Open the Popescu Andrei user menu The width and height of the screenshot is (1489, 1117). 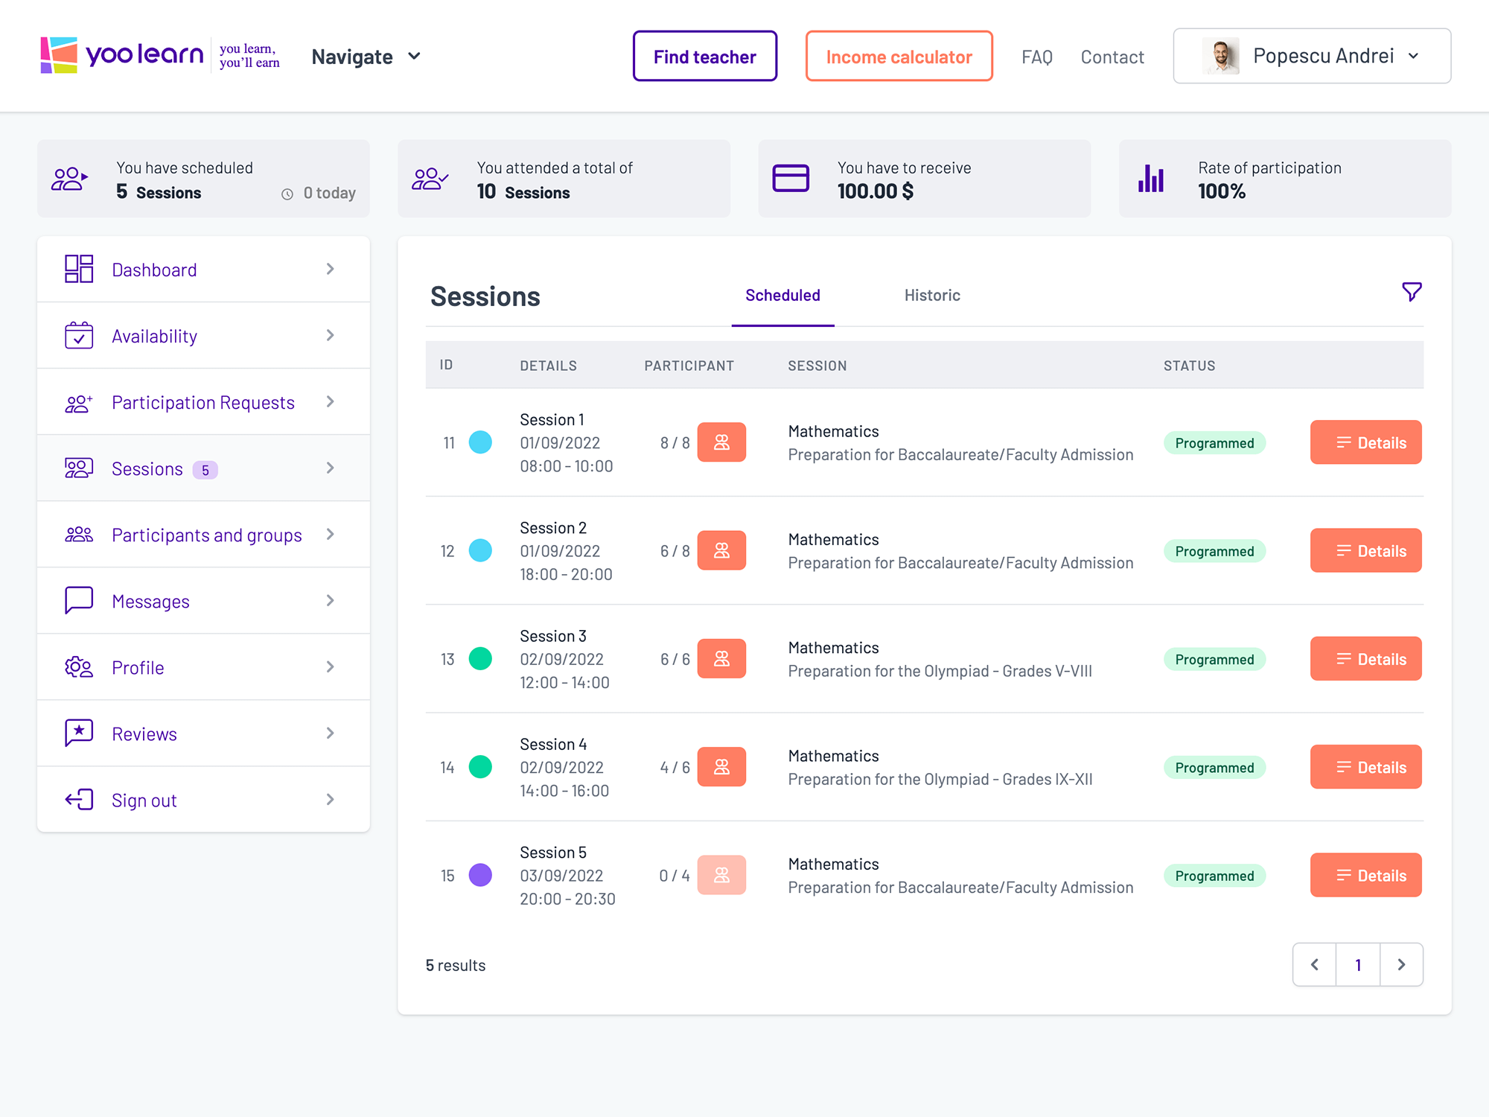click(x=1311, y=56)
